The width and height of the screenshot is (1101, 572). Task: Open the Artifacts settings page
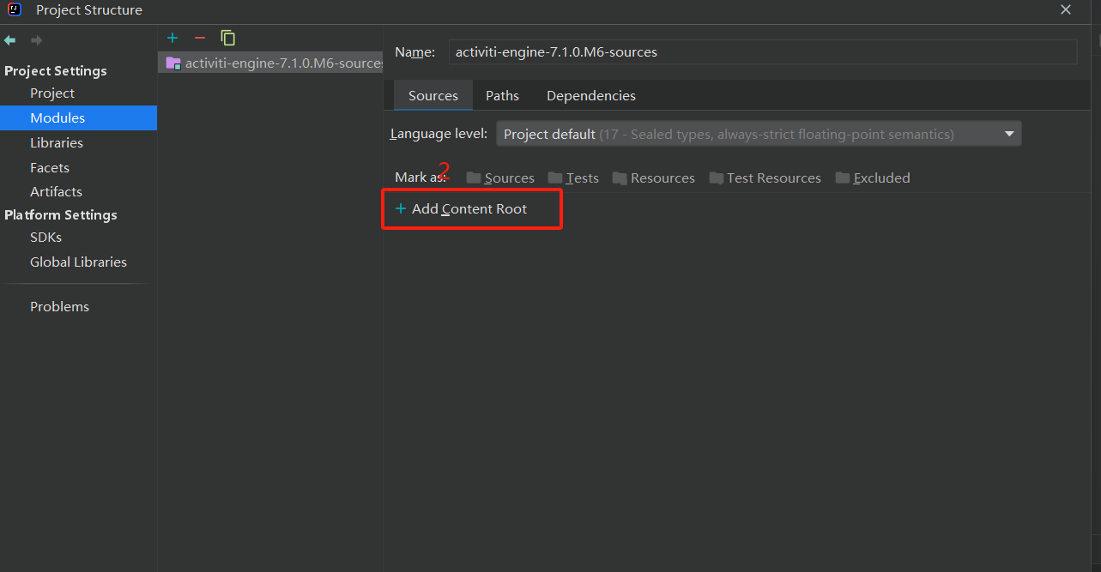click(x=56, y=192)
